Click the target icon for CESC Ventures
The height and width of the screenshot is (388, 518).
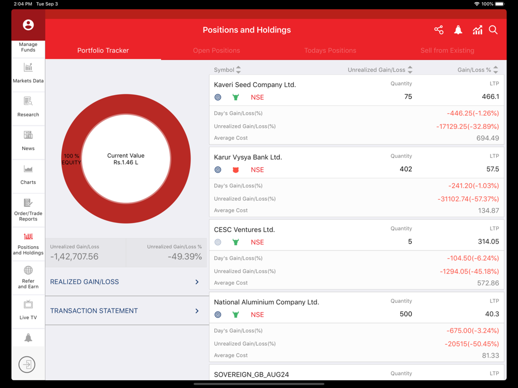click(218, 242)
